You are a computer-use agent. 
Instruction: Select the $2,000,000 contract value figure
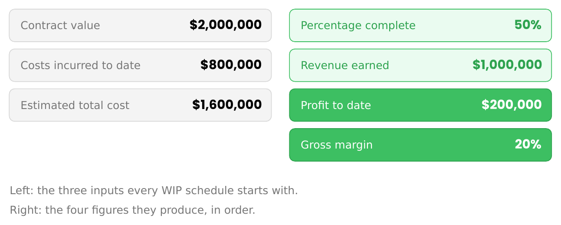[x=226, y=25]
